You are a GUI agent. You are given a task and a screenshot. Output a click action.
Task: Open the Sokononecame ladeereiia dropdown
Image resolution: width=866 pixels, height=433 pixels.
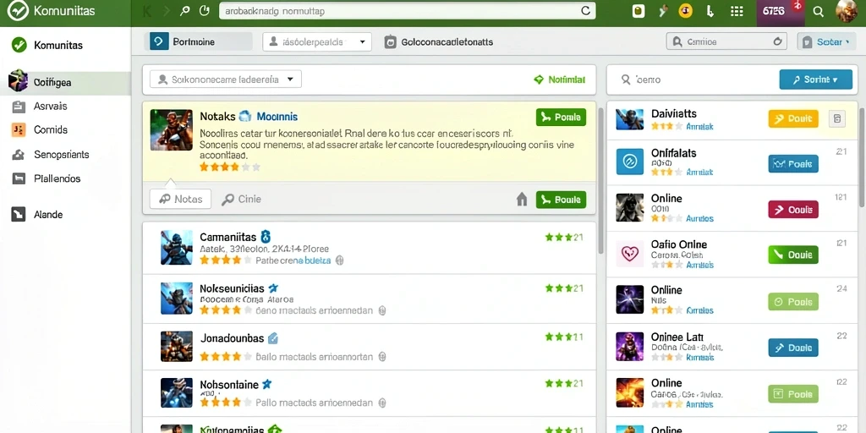[x=225, y=79]
